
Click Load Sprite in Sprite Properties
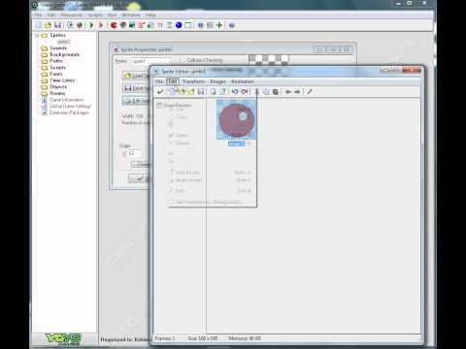click(137, 76)
